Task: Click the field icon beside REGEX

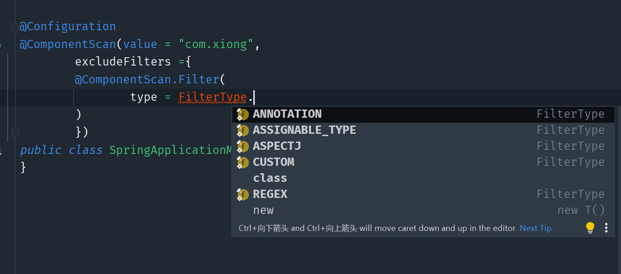Action: tap(242, 195)
